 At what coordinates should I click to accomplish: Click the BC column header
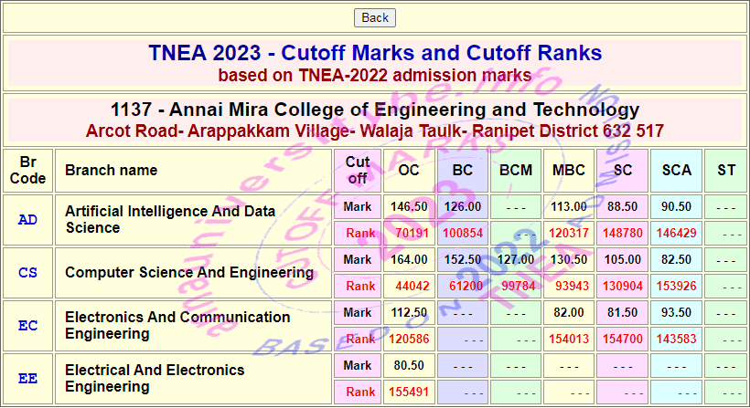coord(463,171)
